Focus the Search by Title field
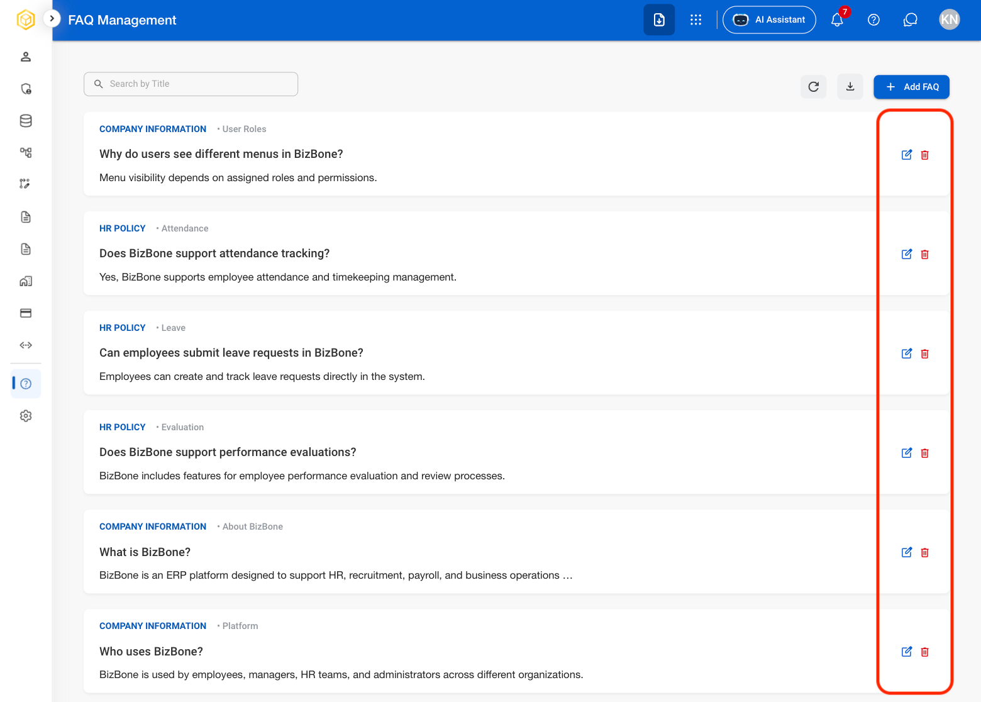This screenshot has height=702, width=981. (191, 84)
